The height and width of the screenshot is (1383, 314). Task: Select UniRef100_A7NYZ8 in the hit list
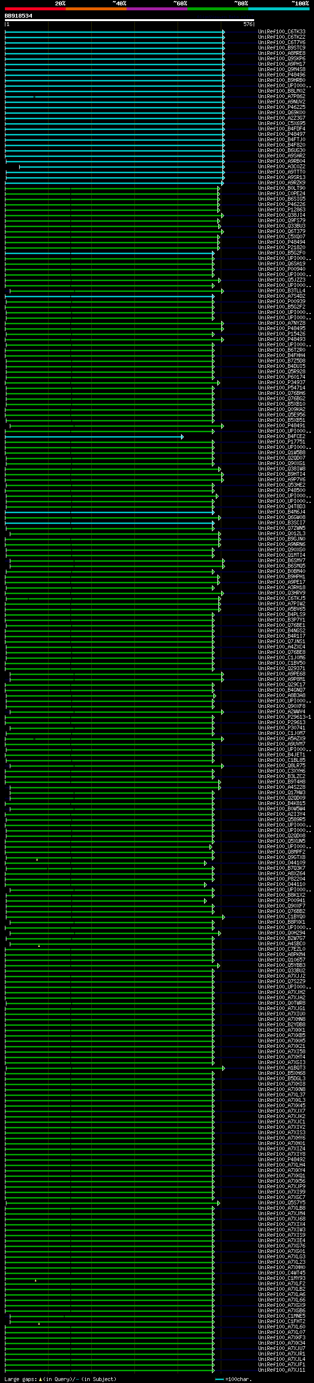click(x=282, y=323)
